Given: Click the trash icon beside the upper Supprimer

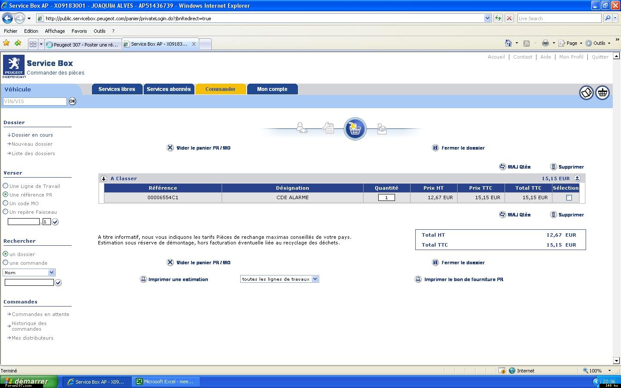Looking at the screenshot, I should click(553, 167).
